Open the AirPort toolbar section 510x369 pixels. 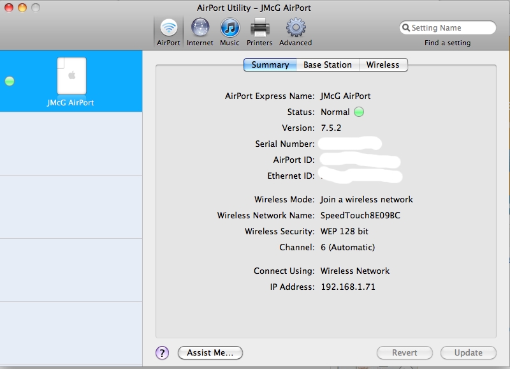tap(168, 33)
